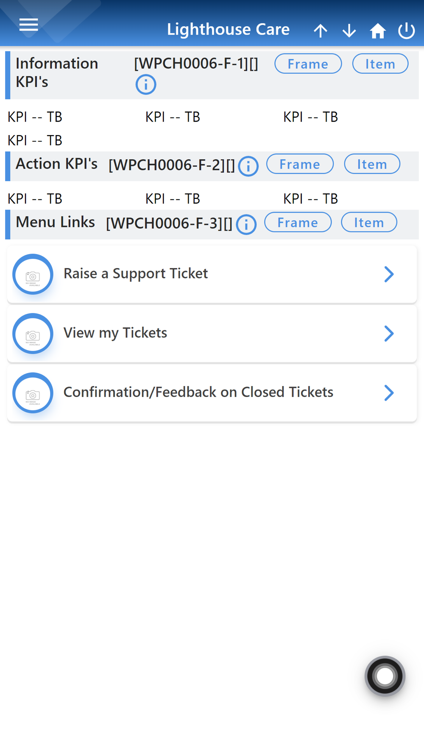Screen dimensions: 424x753
Task: Open the hamburger menu
Action: 28,25
